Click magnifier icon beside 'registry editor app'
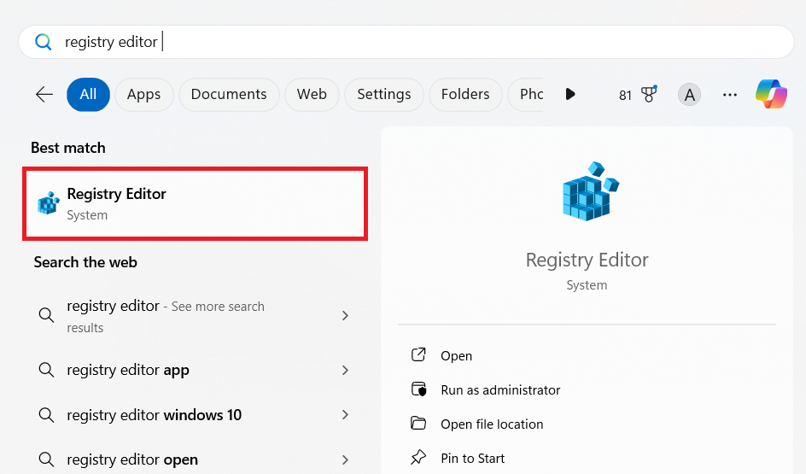 click(46, 370)
